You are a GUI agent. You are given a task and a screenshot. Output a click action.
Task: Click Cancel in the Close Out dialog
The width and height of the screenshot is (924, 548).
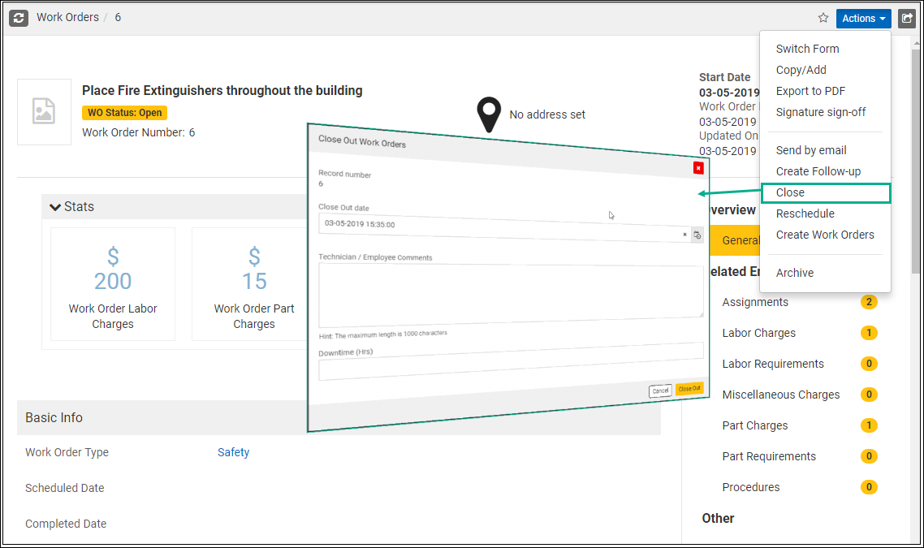coord(660,391)
